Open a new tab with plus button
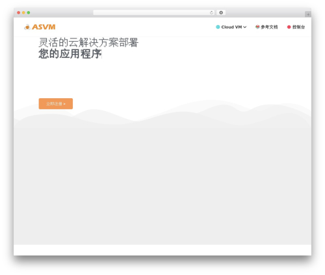Viewport: 325px width, 275px height. (308, 14)
